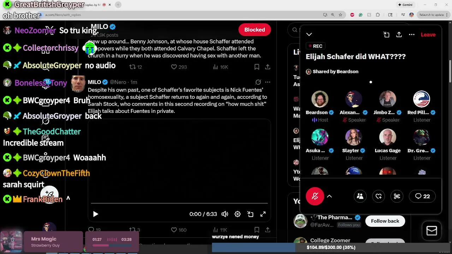Open a new Chrome tab
Image resolution: width=452 pixels, height=254 pixels.
(x=118, y=5)
